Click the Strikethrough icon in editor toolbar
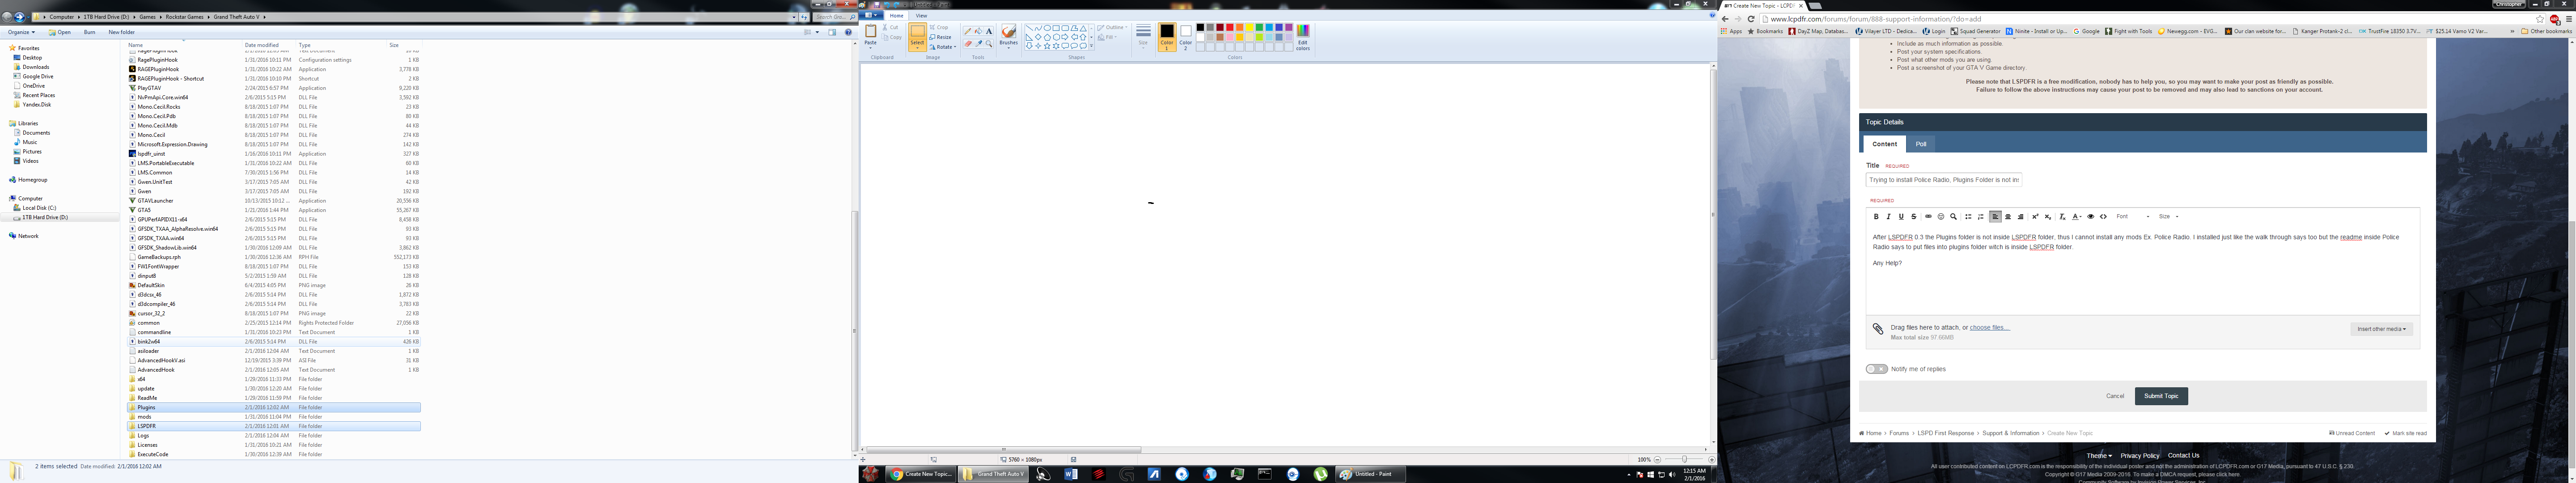2576x483 pixels. coord(1914,217)
